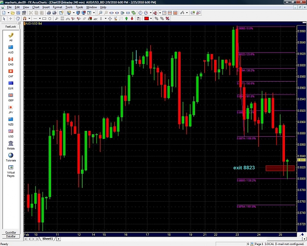
Task: Open the Tutorials globe item
Action: [11, 157]
